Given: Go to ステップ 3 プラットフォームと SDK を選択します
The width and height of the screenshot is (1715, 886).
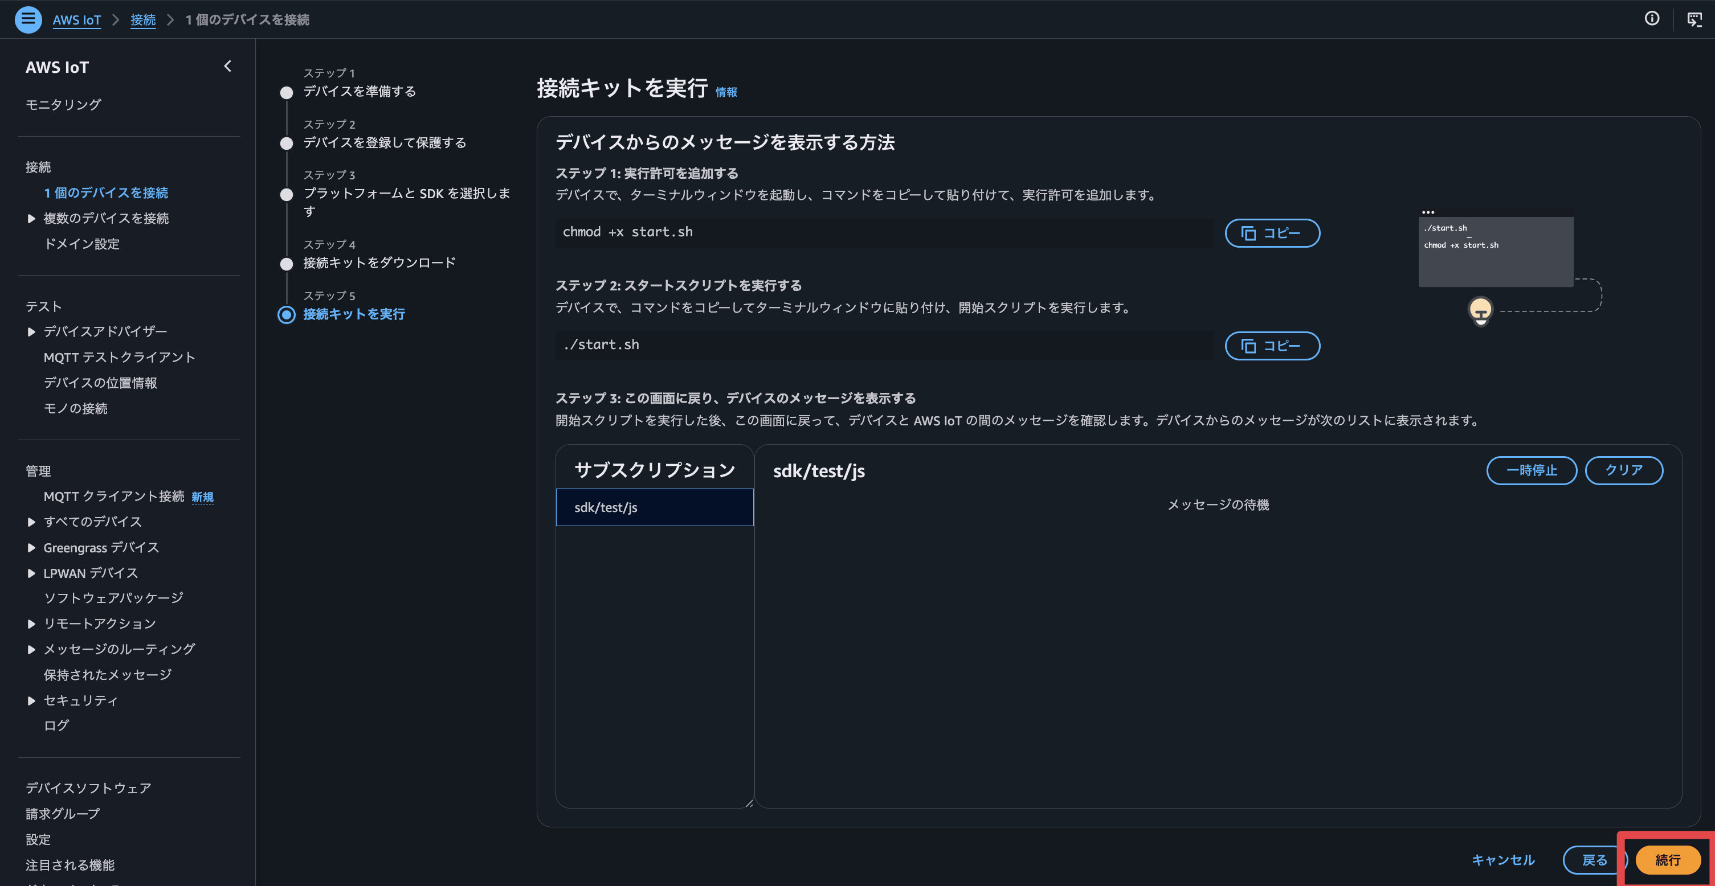Looking at the screenshot, I should [407, 202].
